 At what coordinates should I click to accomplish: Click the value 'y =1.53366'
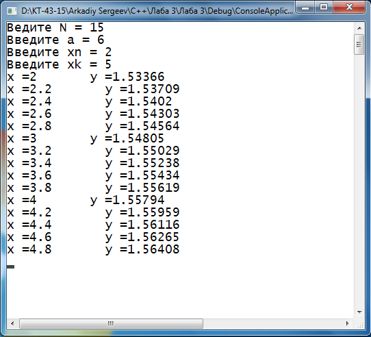click(127, 77)
